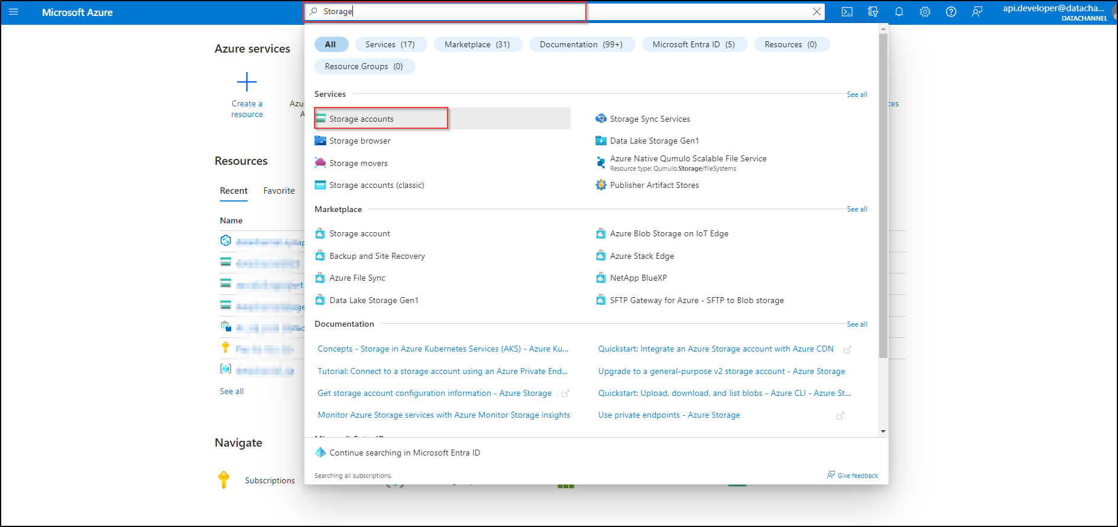The height and width of the screenshot is (527, 1118).
Task: Open Quickstart: Integrate Storage with Azure CDN
Action: [716, 349]
